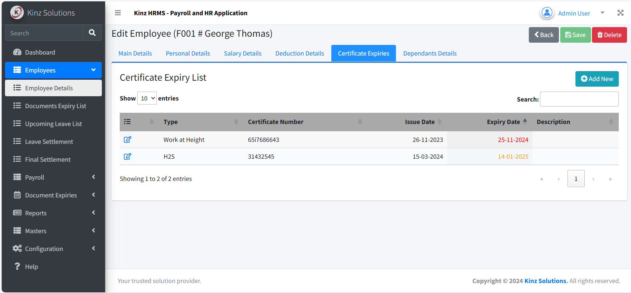
Task: Edit the H2S certificate row
Action: click(127, 156)
